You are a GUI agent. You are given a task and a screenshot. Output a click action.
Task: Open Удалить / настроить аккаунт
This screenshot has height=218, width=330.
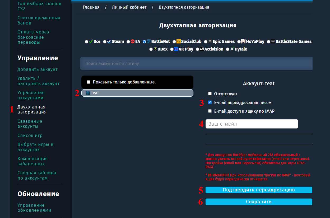click(x=39, y=81)
